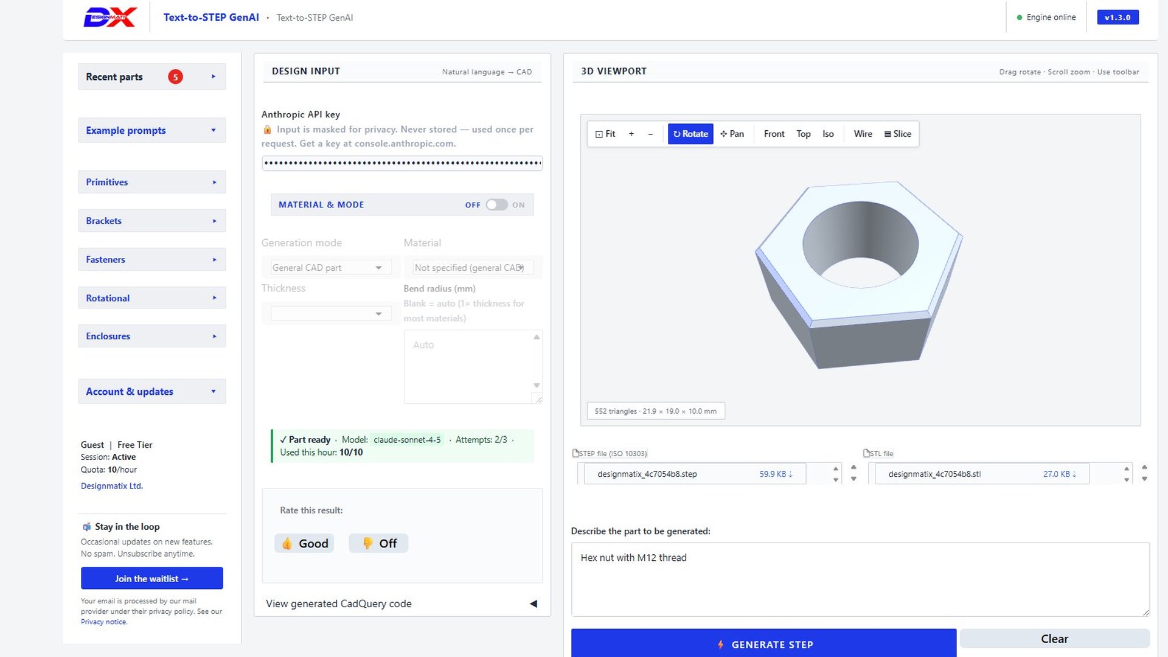Expand the Brackets category
The image size is (1168, 657).
point(152,221)
